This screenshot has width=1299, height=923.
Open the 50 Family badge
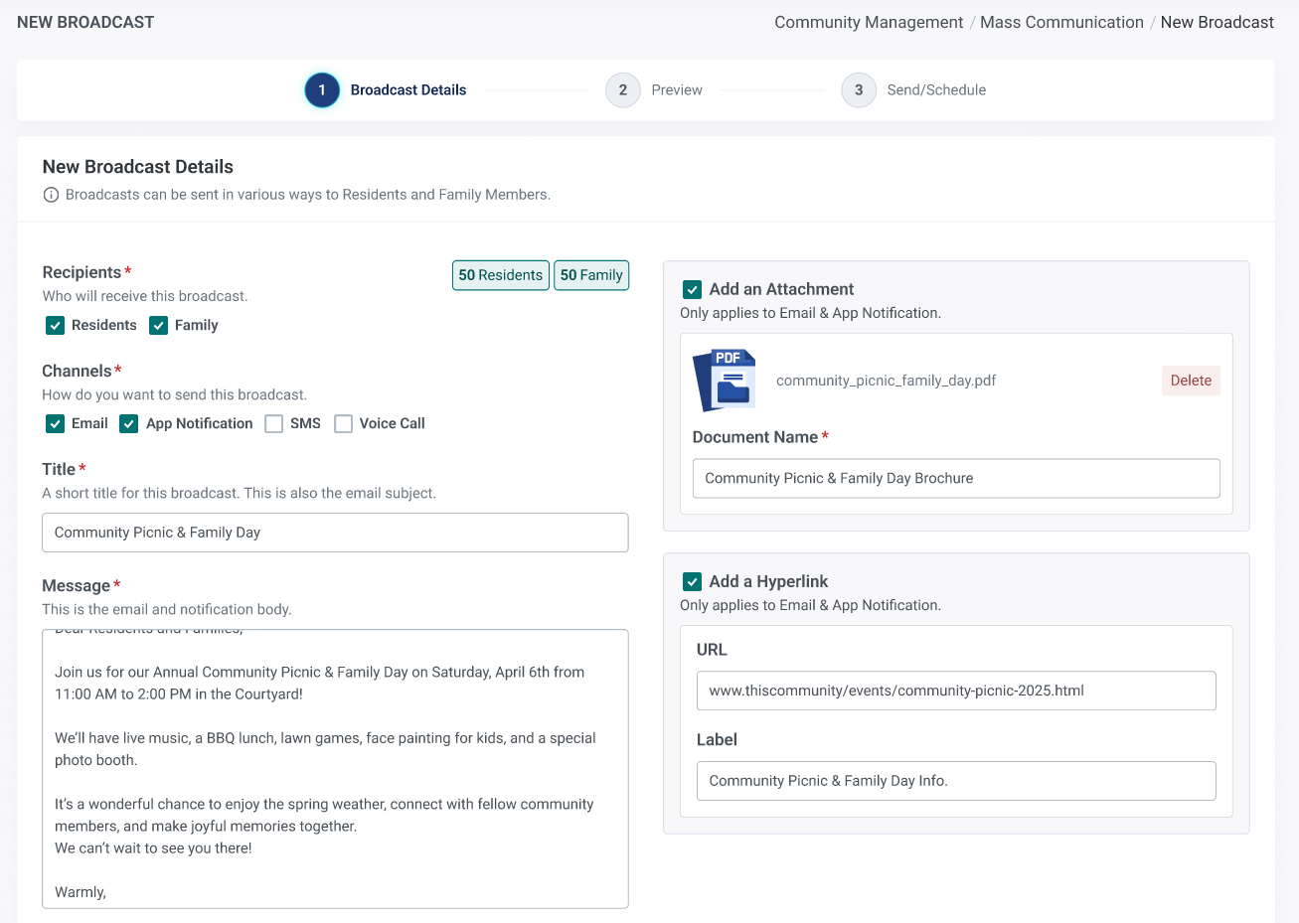pos(591,275)
